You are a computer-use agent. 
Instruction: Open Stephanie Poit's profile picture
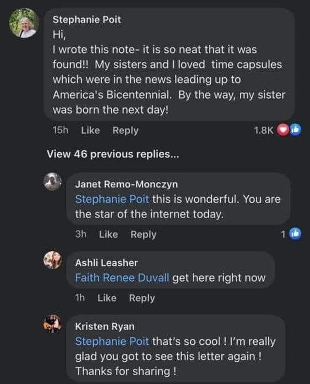pos(24,23)
